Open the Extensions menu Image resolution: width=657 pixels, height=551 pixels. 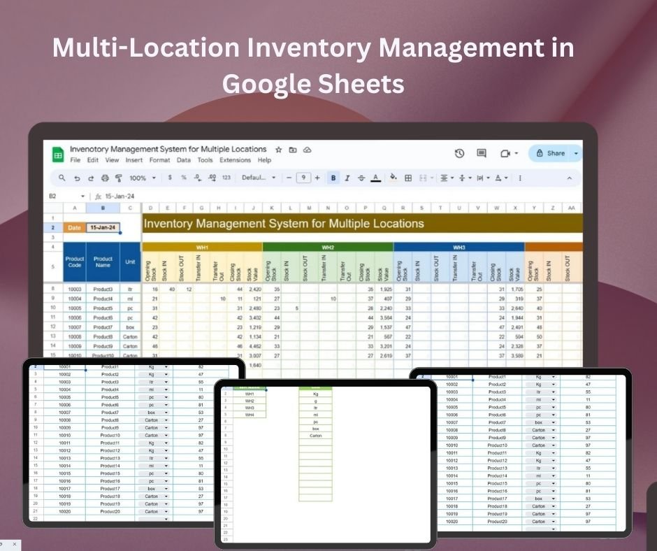pos(235,160)
